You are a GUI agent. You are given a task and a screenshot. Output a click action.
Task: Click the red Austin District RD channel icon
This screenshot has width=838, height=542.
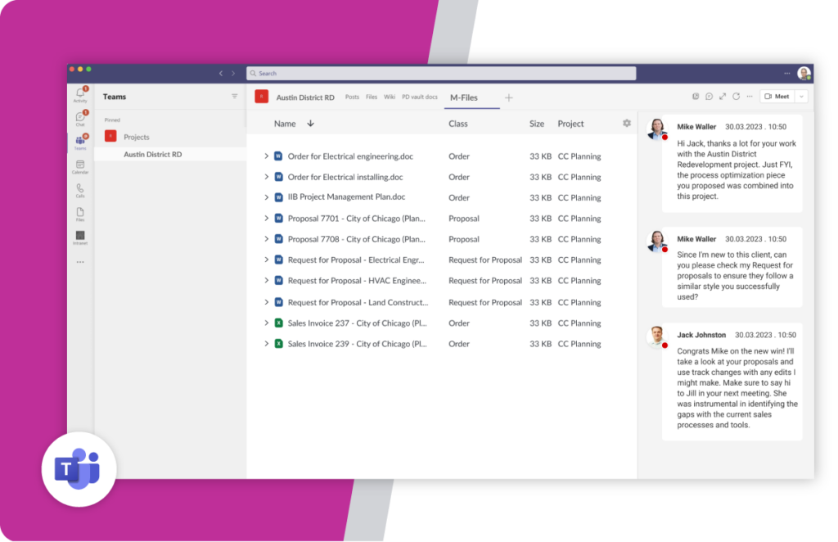pos(261,97)
